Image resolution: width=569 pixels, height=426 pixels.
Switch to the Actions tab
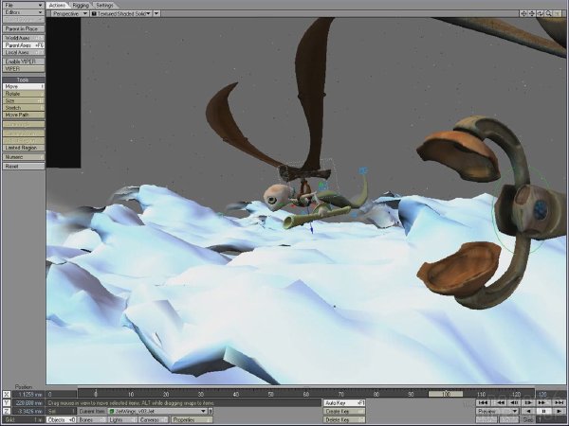coord(57,5)
